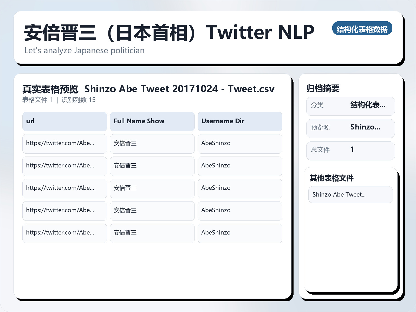Viewport: 416px width, 312px height.
Task: Select the Full Name Show column header
Action: click(152, 121)
